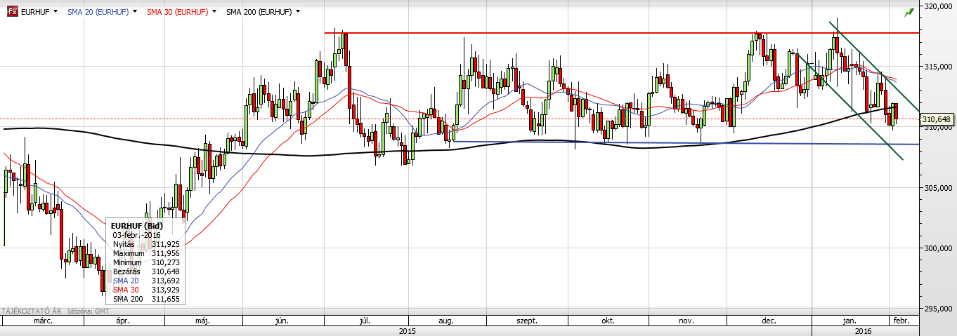Click the Maximum 311,956 tooltip row

pos(145,253)
